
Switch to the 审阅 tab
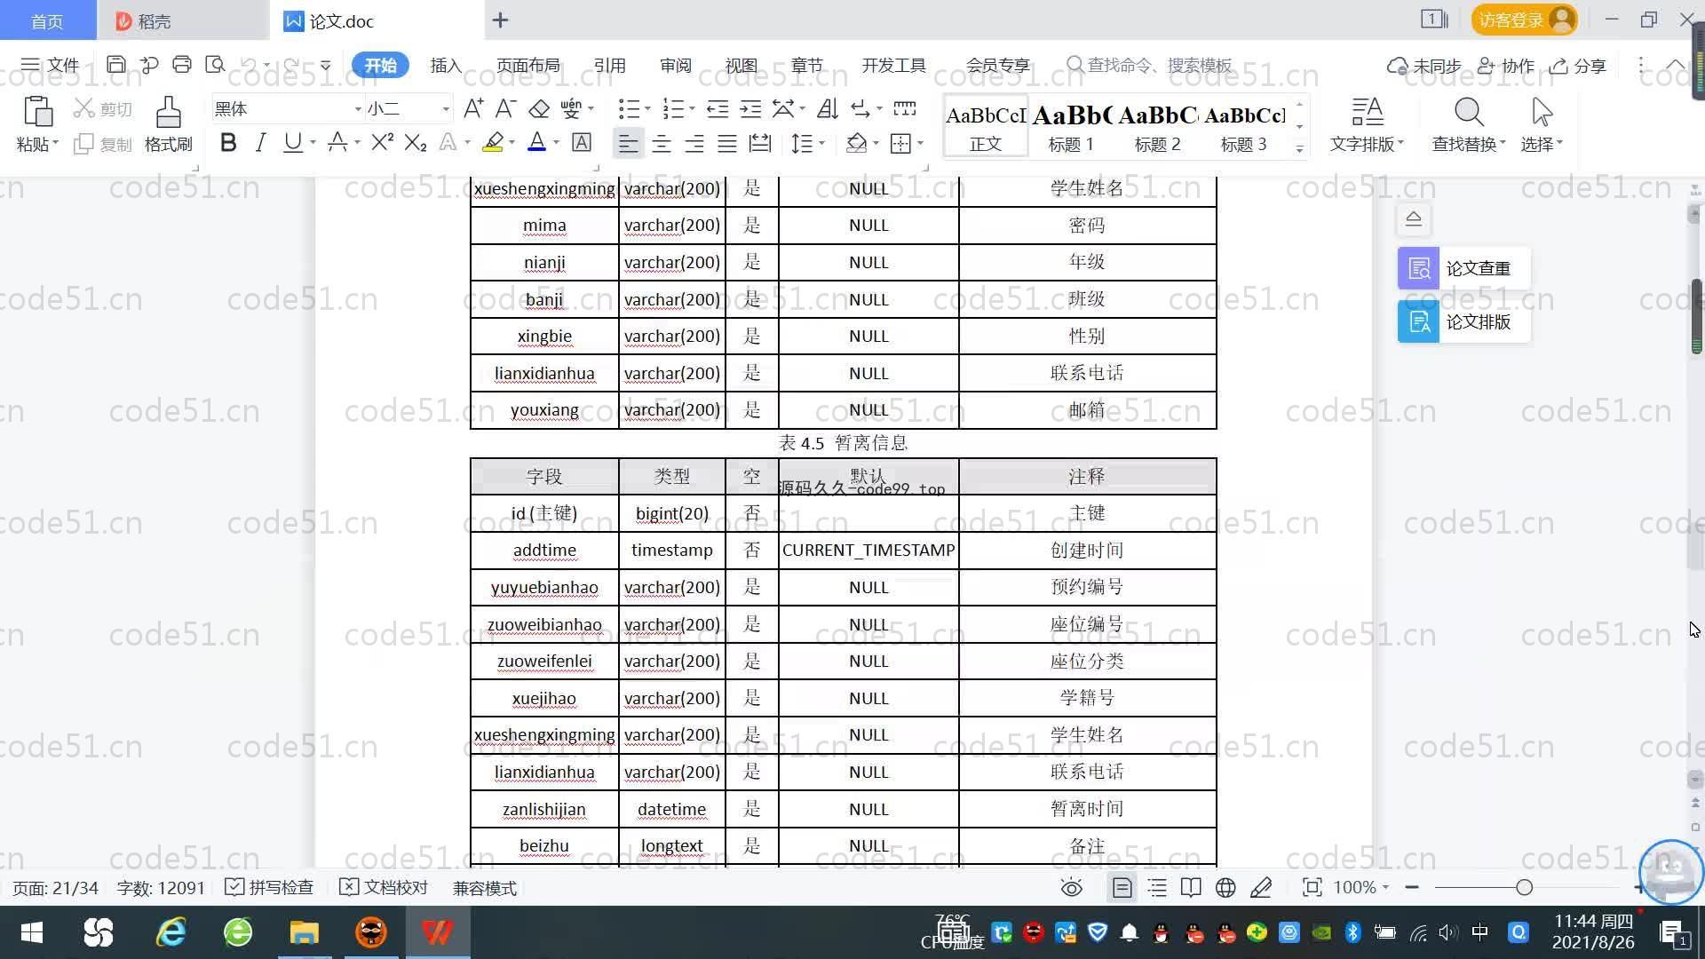(x=676, y=65)
